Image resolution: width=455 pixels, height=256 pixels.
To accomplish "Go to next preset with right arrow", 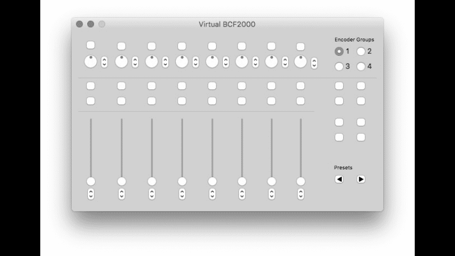I will point(361,179).
